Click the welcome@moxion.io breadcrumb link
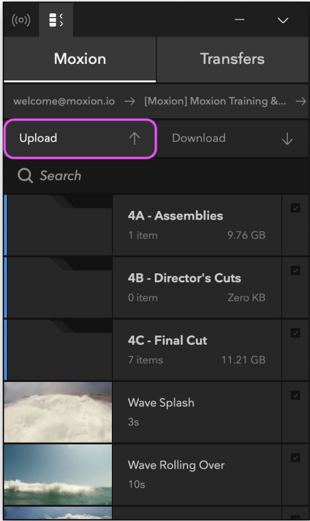This screenshot has height=521, width=310. (x=64, y=101)
